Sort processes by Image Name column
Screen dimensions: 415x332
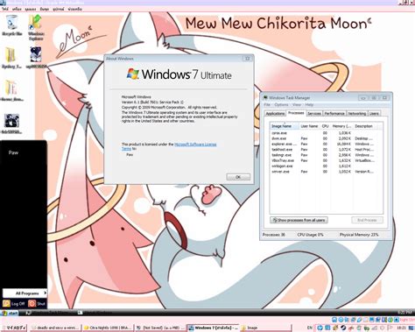pos(285,126)
